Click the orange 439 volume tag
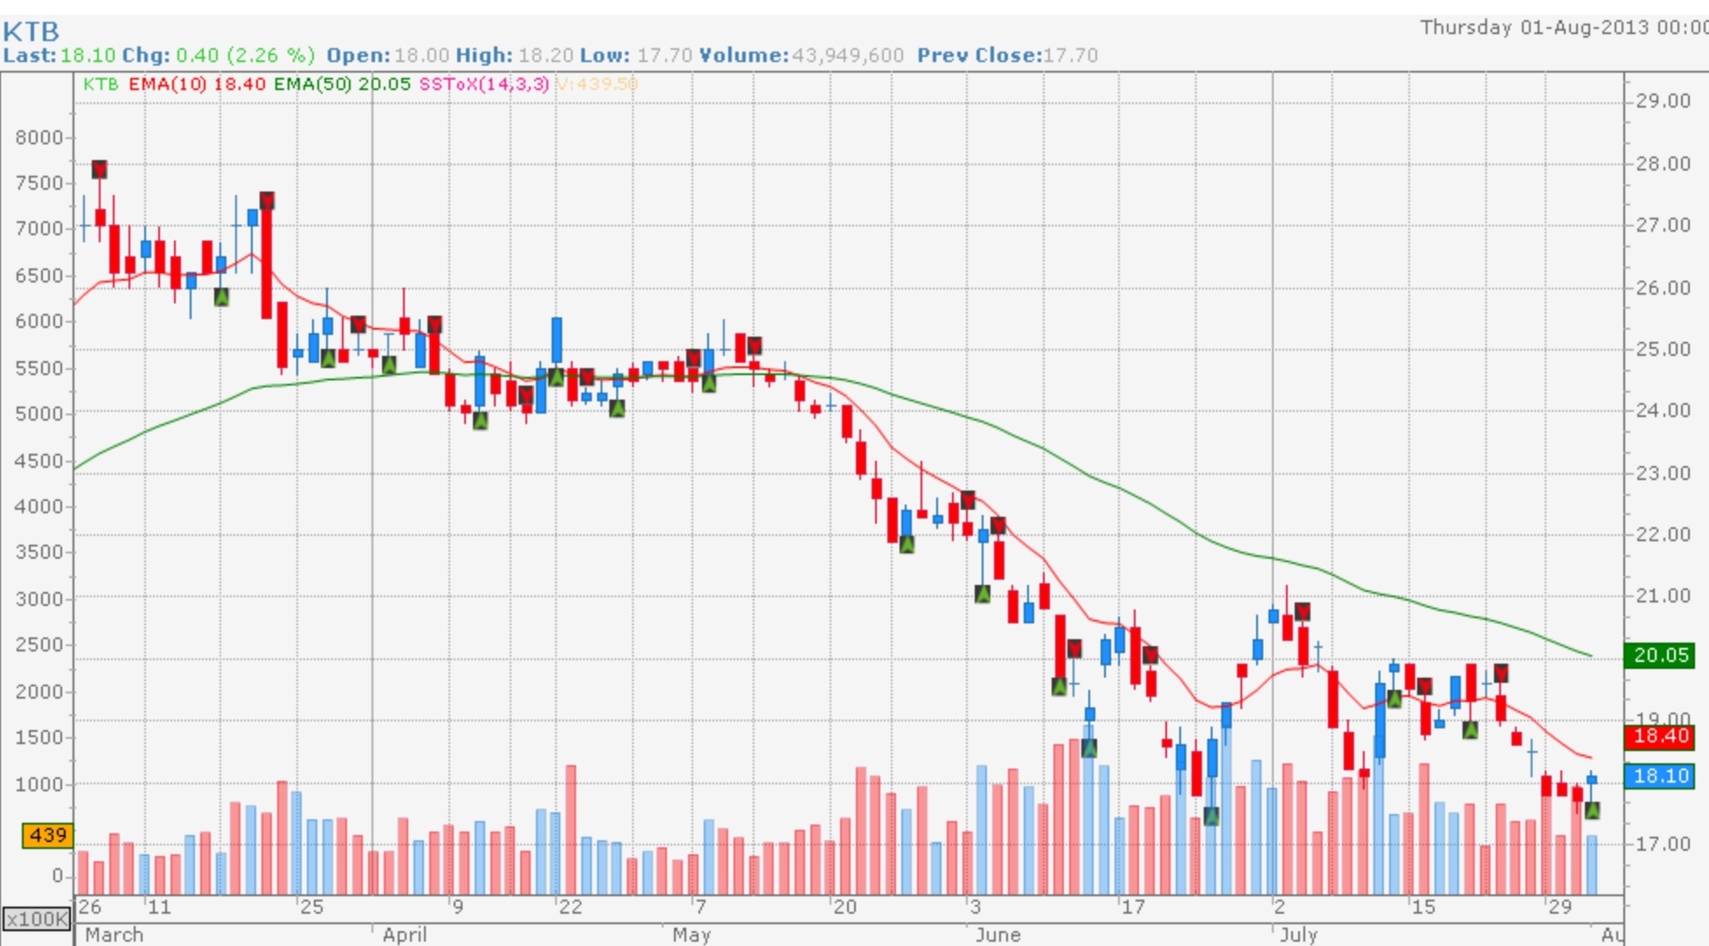This screenshot has width=1709, height=946. coord(47,835)
